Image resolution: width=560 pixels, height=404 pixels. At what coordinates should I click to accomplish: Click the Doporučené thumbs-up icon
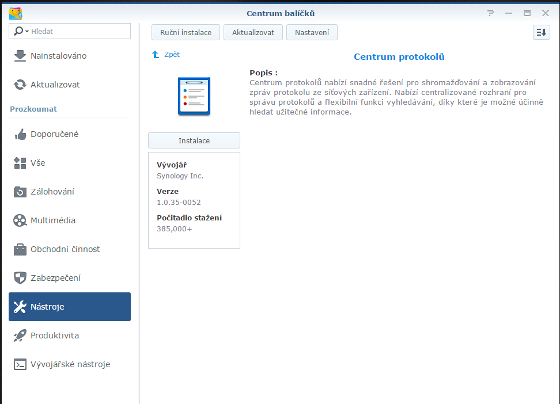pos(20,134)
